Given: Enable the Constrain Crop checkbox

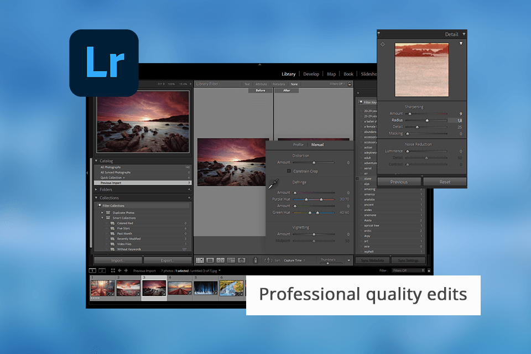Looking at the screenshot, I should pyautogui.click(x=289, y=171).
